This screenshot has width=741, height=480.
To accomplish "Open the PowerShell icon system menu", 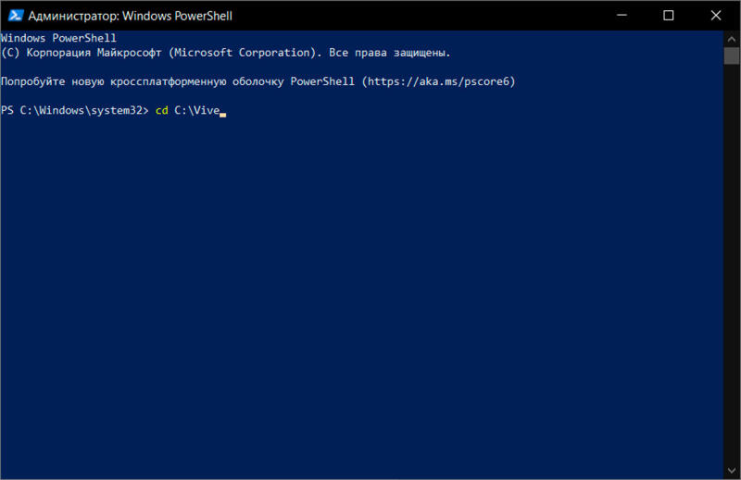I will pos(16,16).
